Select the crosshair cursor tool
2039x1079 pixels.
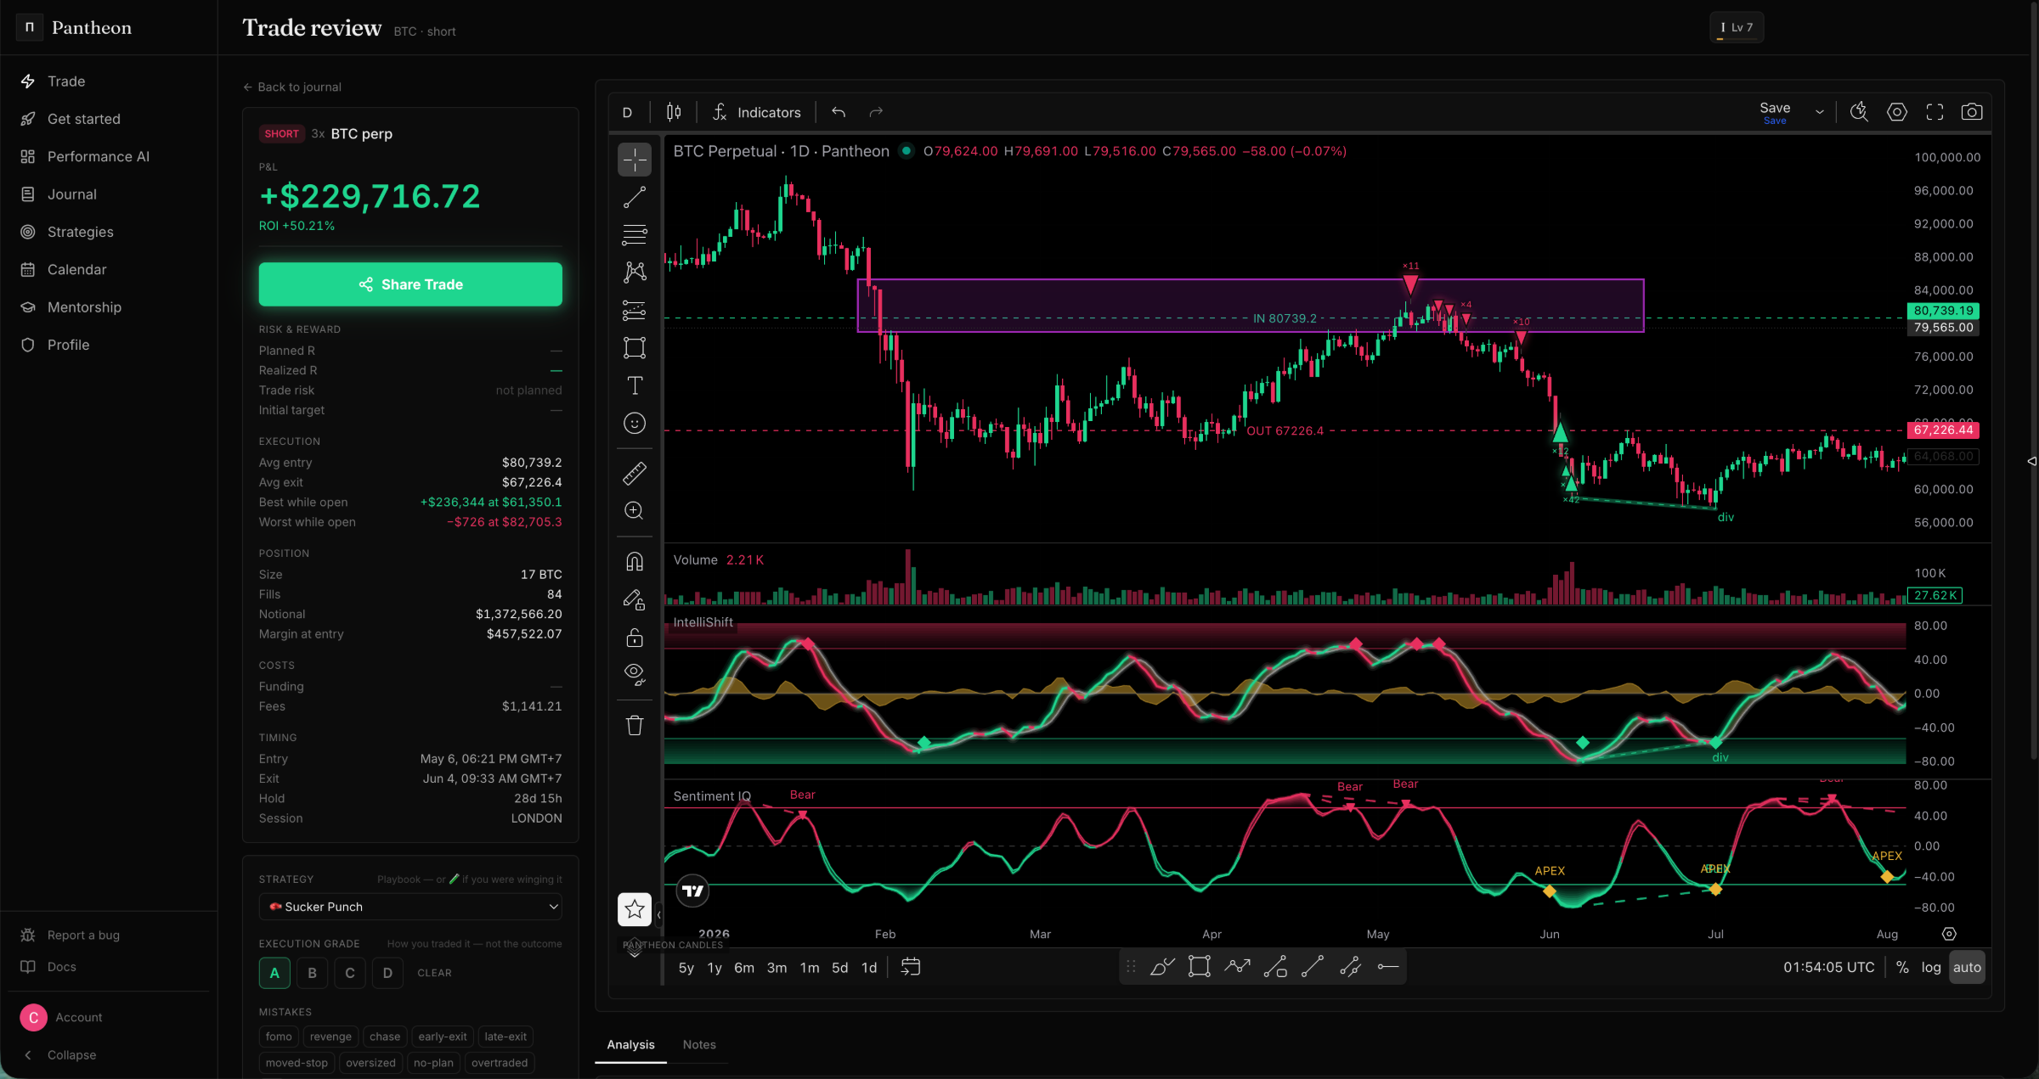pyautogui.click(x=634, y=160)
